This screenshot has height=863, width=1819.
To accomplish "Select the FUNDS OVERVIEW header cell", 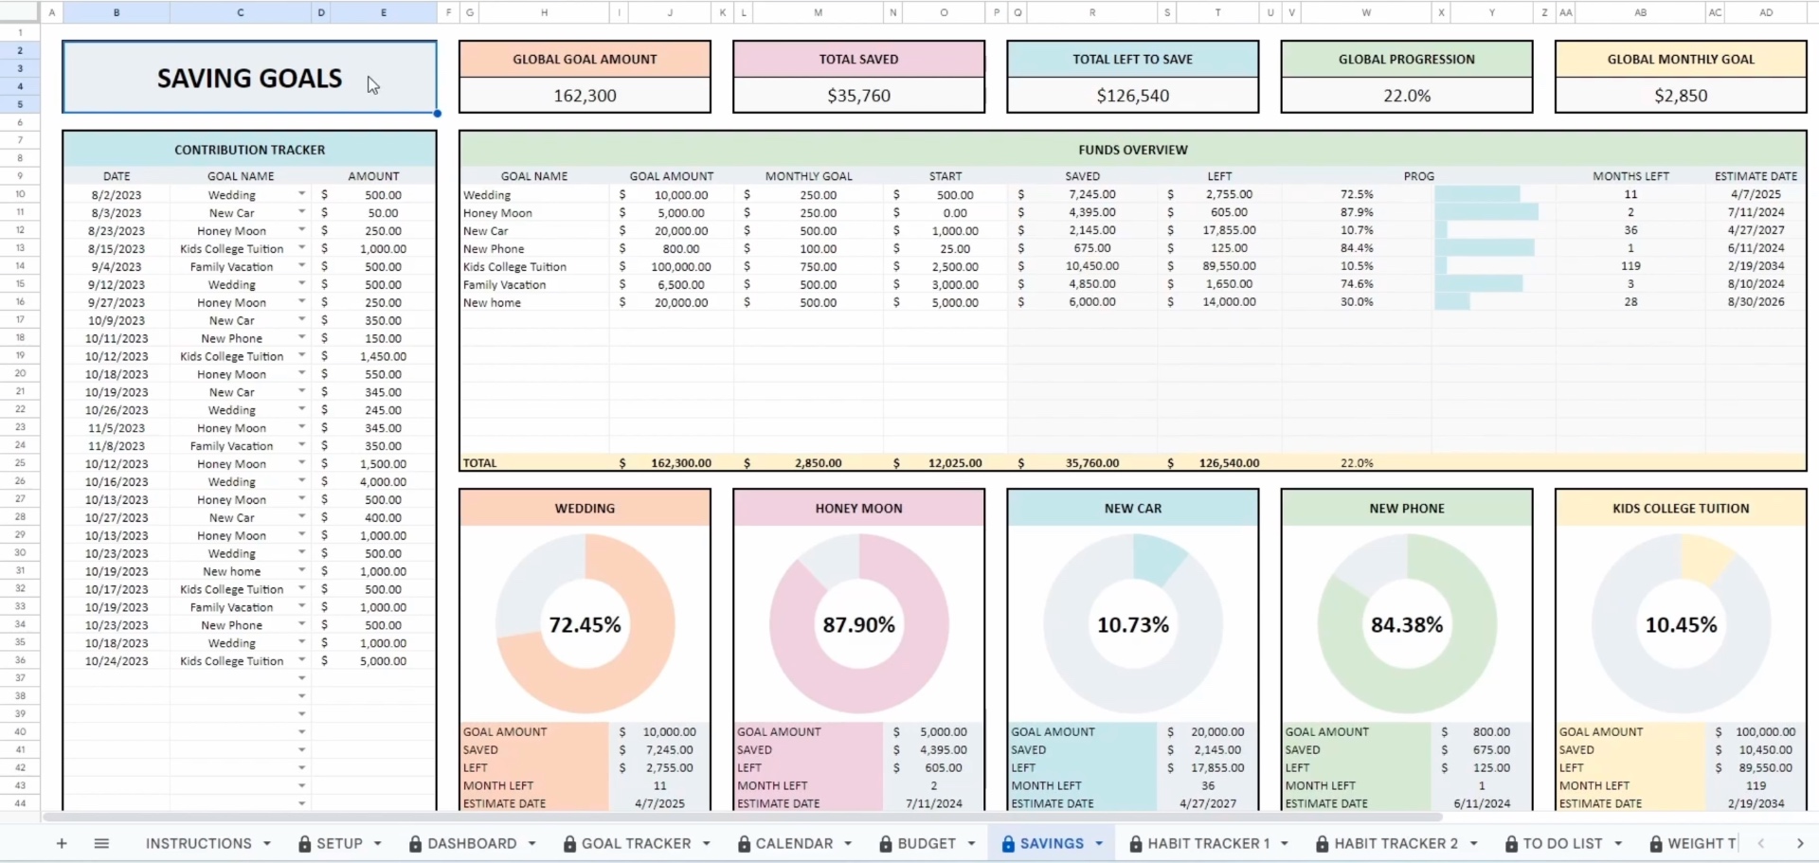I will tap(1132, 150).
